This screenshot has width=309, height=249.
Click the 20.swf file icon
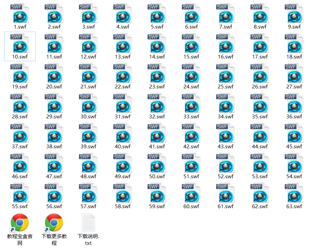[54, 73]
